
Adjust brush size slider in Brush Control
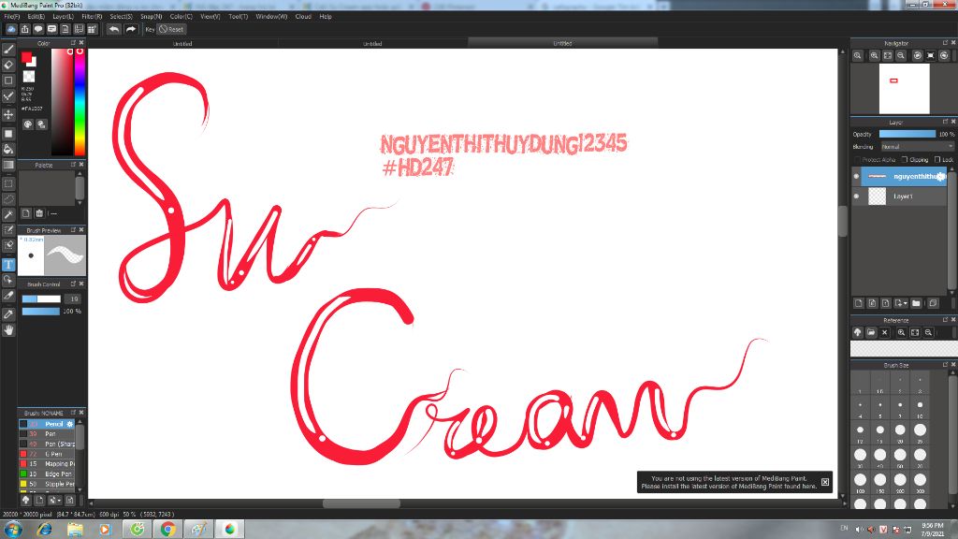(x=41, y=299)
